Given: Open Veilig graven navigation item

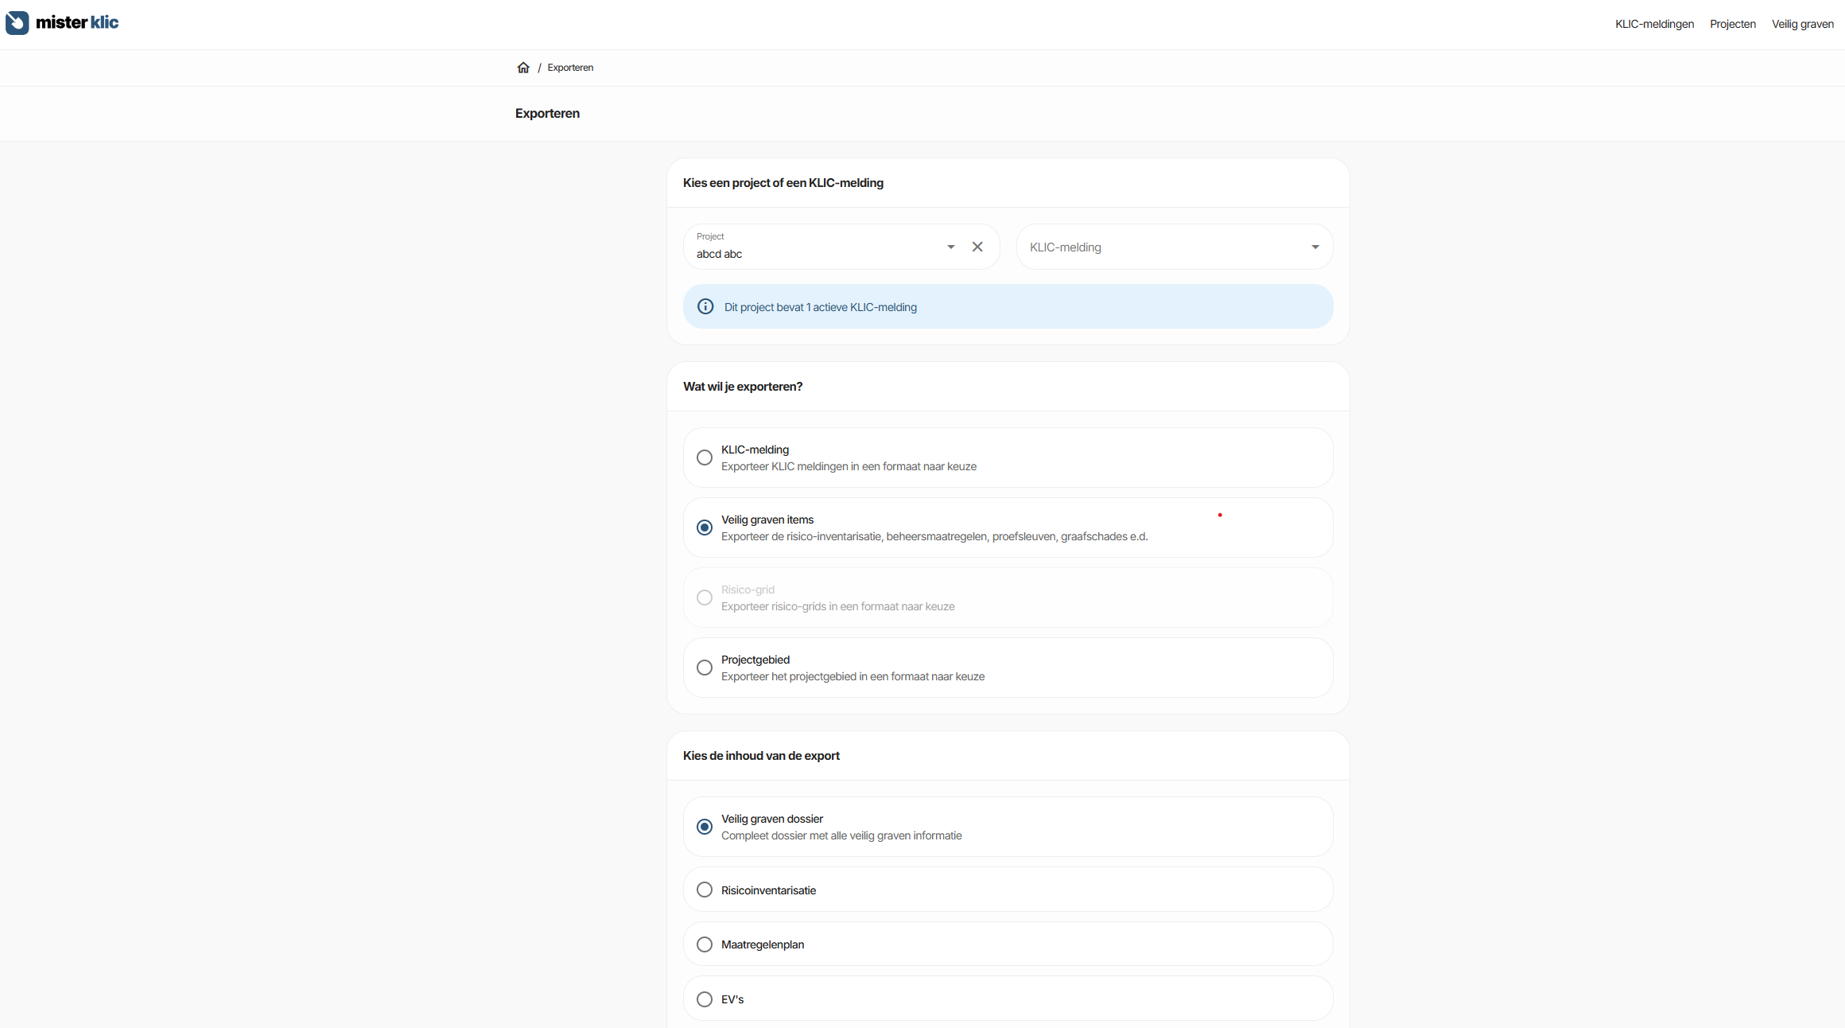Looking at the screenshot, I should tap(1802, 24).
